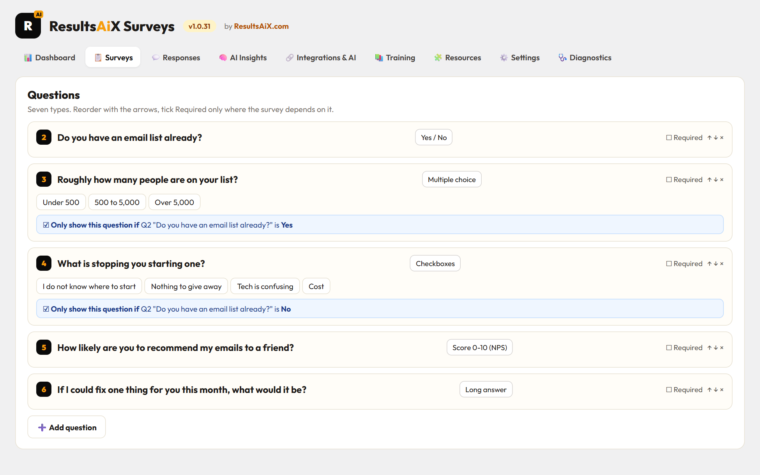Open the Integrations & AI tab
Screen dimensions: 760x475
click(321, 58)
